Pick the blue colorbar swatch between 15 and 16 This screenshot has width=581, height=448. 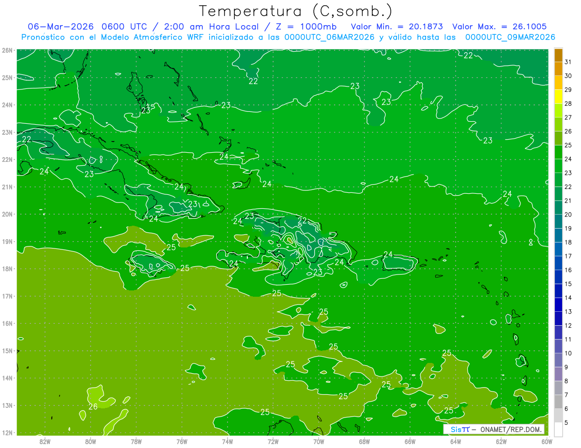[558, 277]
